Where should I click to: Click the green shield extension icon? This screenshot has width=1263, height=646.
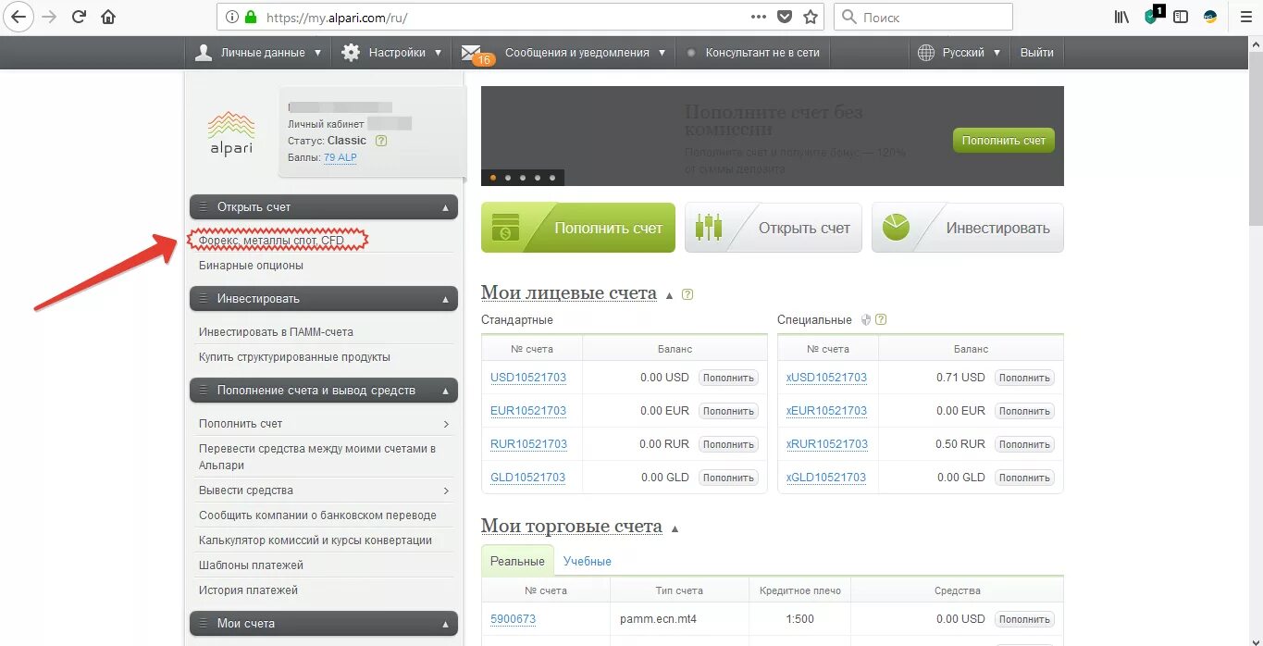(x=1152, y=16)
